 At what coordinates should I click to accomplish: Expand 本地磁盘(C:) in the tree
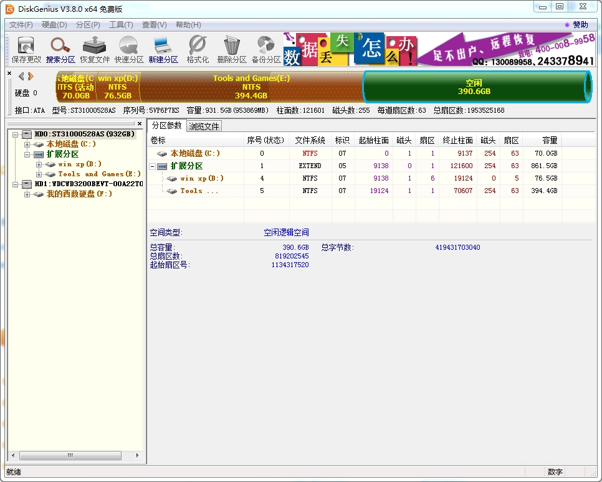click(x=27, y=144)
